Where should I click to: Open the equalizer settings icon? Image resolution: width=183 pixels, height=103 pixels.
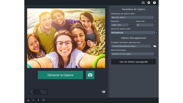143,3
